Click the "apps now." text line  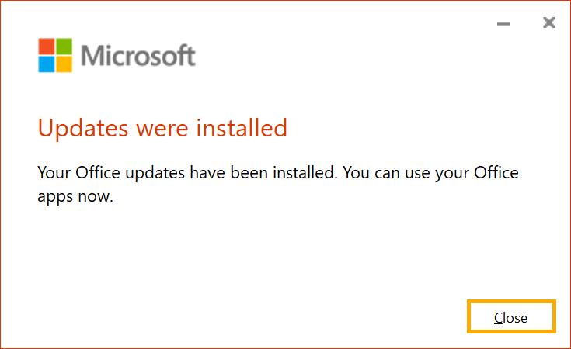click(x=75, y=196)
